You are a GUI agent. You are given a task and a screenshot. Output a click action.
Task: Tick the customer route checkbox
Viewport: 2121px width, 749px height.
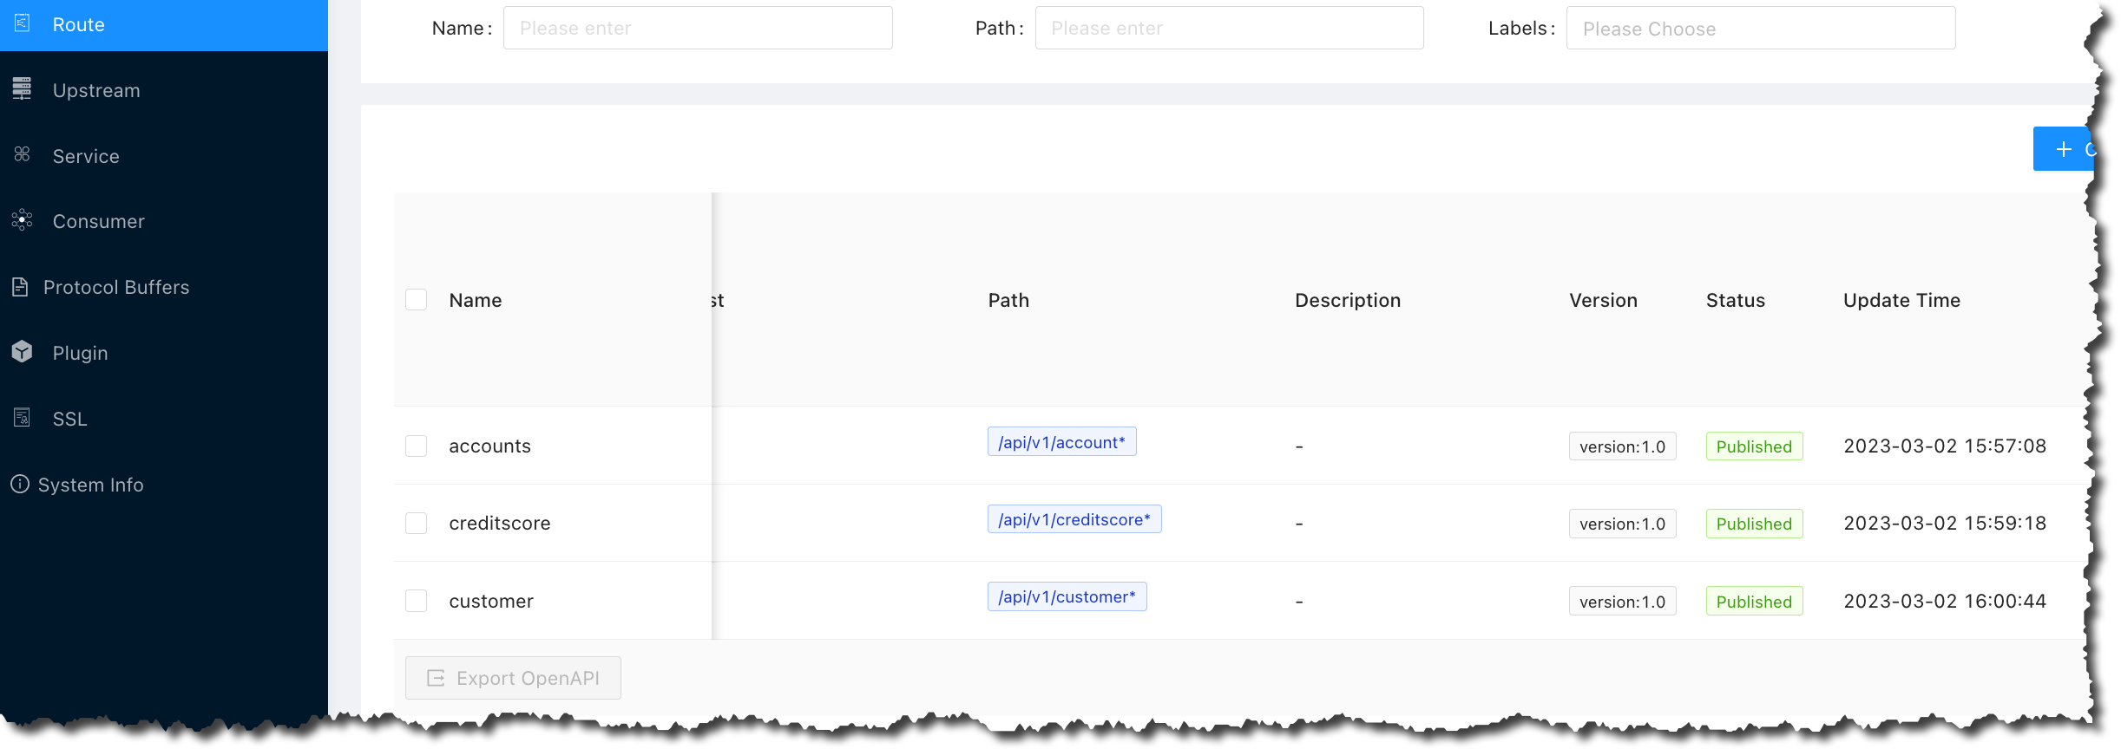click(417, 601)
